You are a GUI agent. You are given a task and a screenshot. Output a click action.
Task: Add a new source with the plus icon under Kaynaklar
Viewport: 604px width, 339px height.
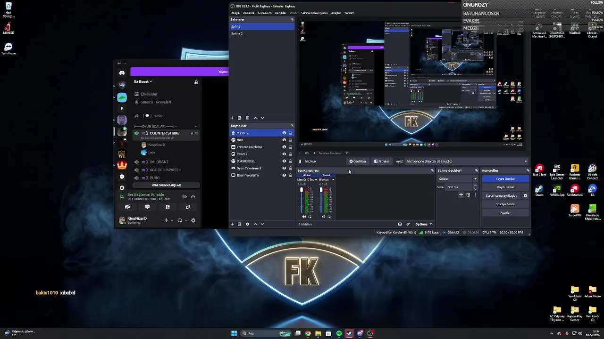(x=232, y=224)
